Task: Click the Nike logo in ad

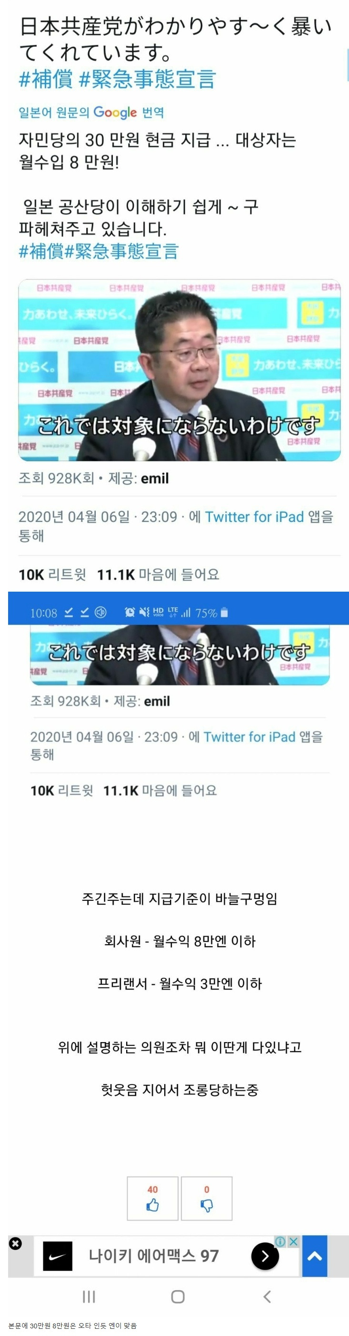Action: (58, 1256)
